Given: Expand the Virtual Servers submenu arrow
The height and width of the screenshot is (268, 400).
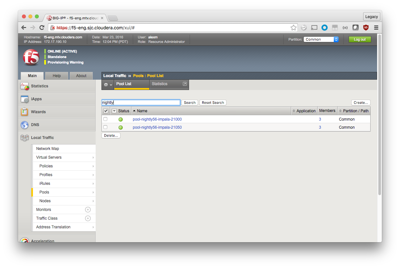Looking at the screenshot, I should pyautogui.click(x=93, y=157).
